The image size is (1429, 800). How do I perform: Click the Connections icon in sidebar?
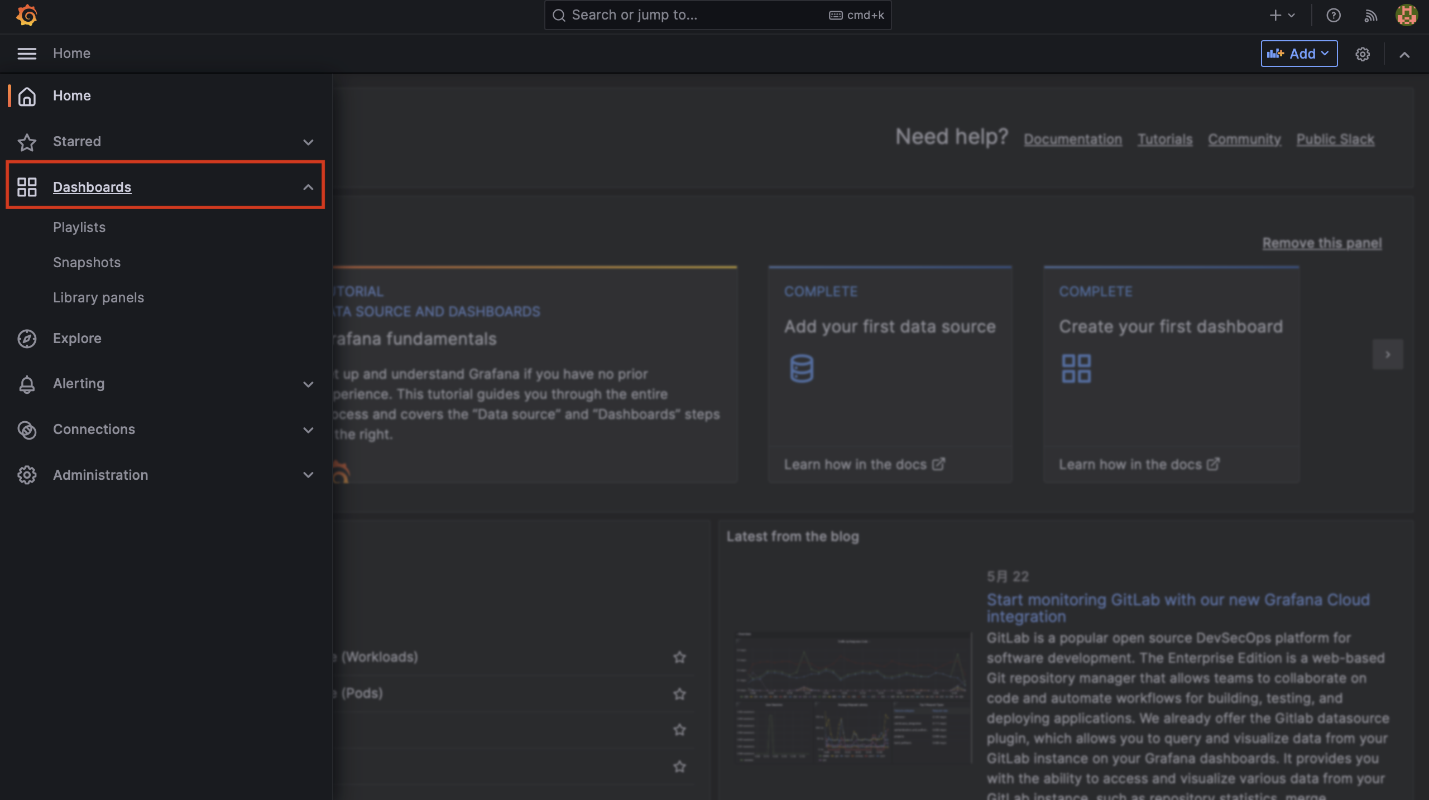27,430
